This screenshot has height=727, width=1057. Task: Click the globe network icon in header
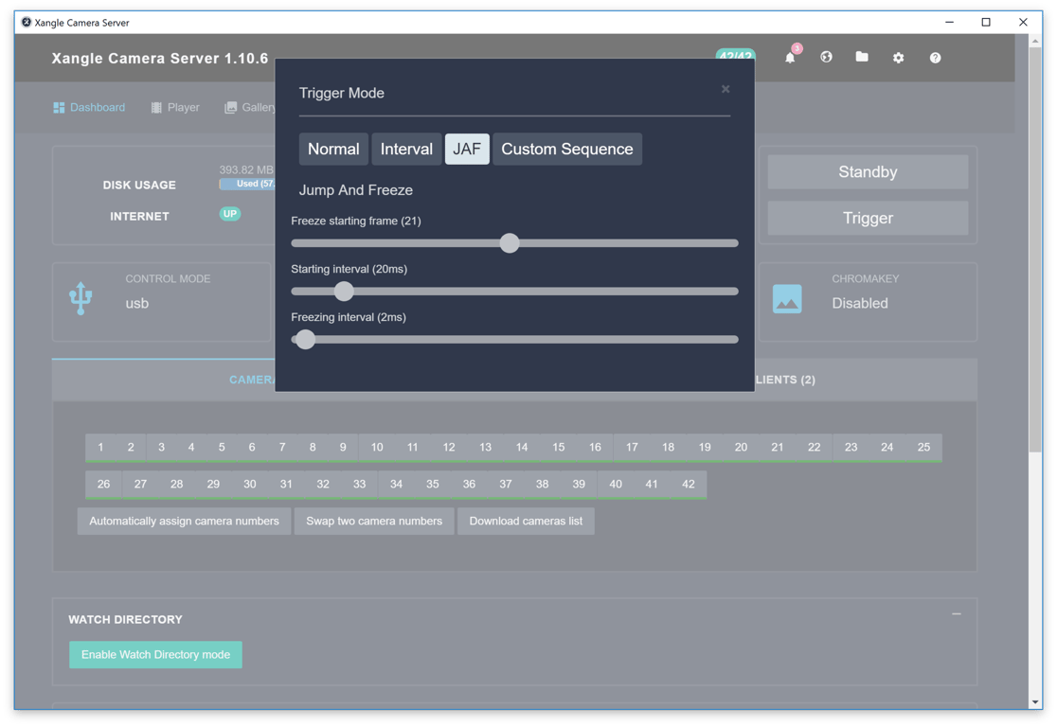click(826, 58)
